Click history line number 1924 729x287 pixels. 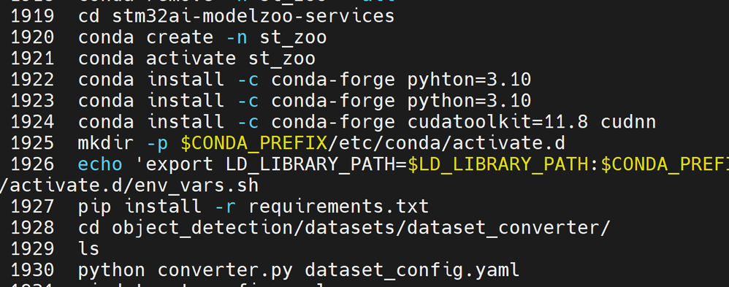point(32,122)
